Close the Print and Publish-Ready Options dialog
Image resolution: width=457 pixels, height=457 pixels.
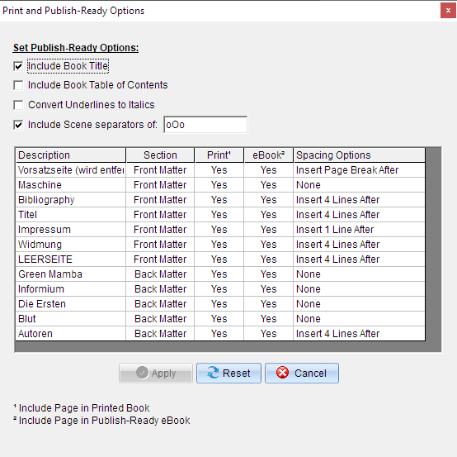click(448, 11)
